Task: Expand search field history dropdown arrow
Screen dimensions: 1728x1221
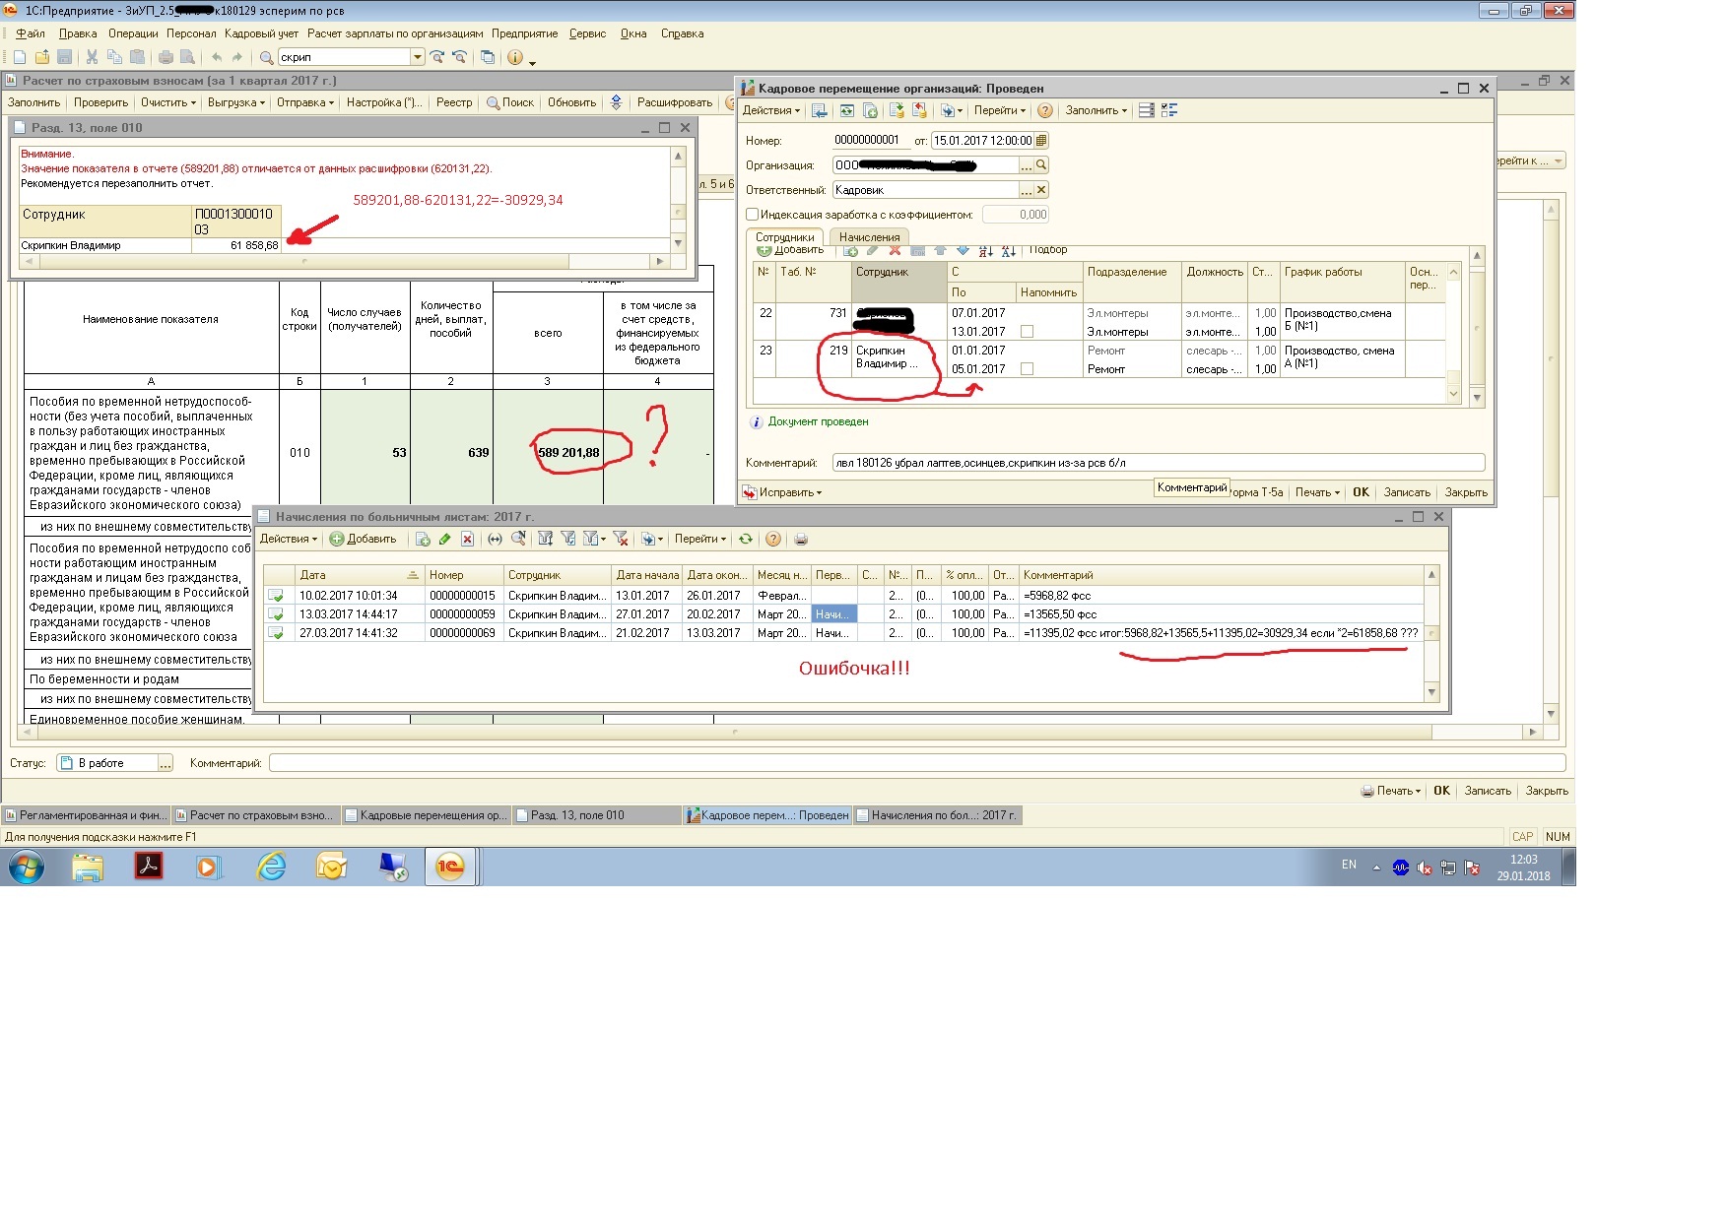Action: click(x=418, y=57)
